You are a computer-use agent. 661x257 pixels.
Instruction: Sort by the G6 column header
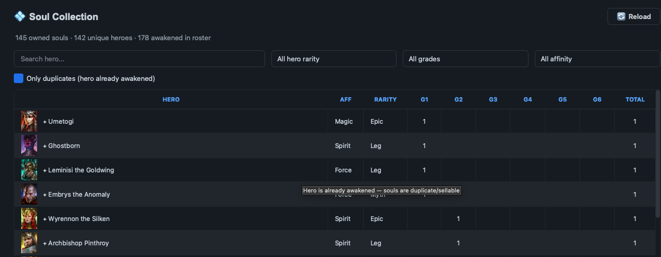coord(597,99)
